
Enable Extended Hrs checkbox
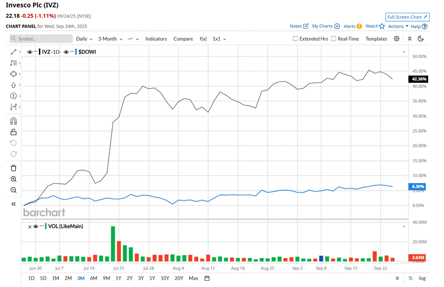tap(295, 38)
